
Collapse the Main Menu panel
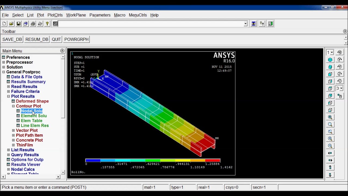[x=62, y=51]
